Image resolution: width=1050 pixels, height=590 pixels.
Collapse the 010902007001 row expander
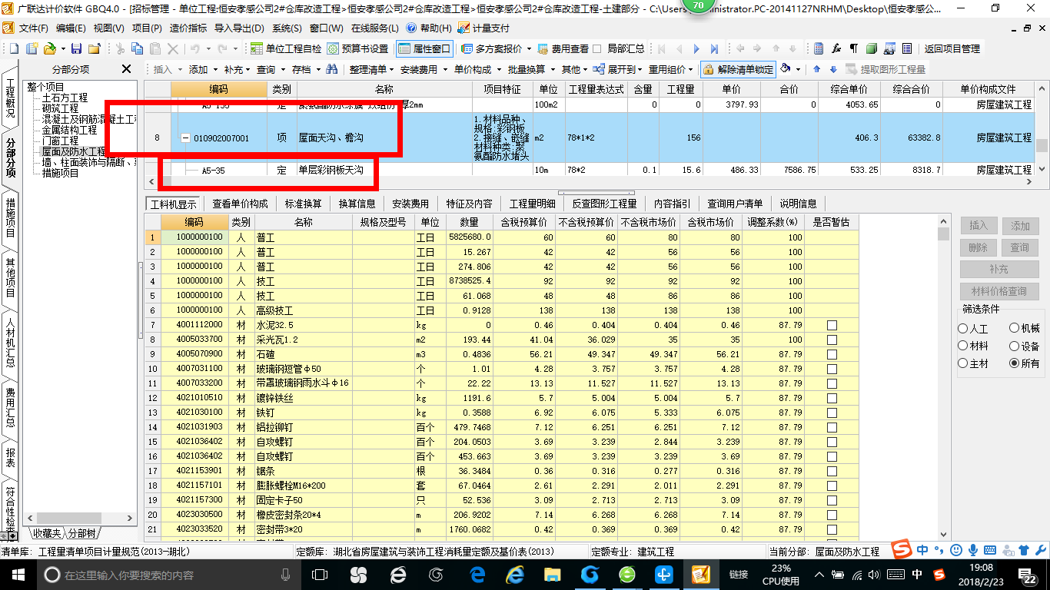185,138
